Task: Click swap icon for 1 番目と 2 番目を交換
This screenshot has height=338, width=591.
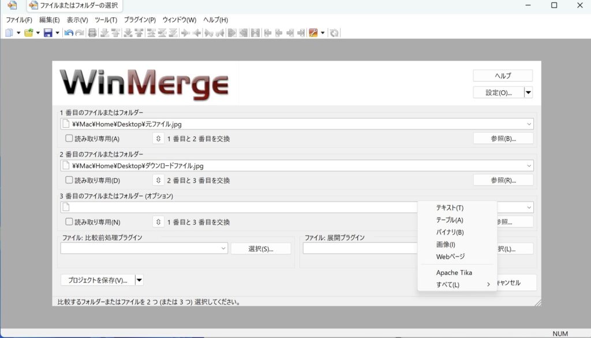Action: (158, 139)
